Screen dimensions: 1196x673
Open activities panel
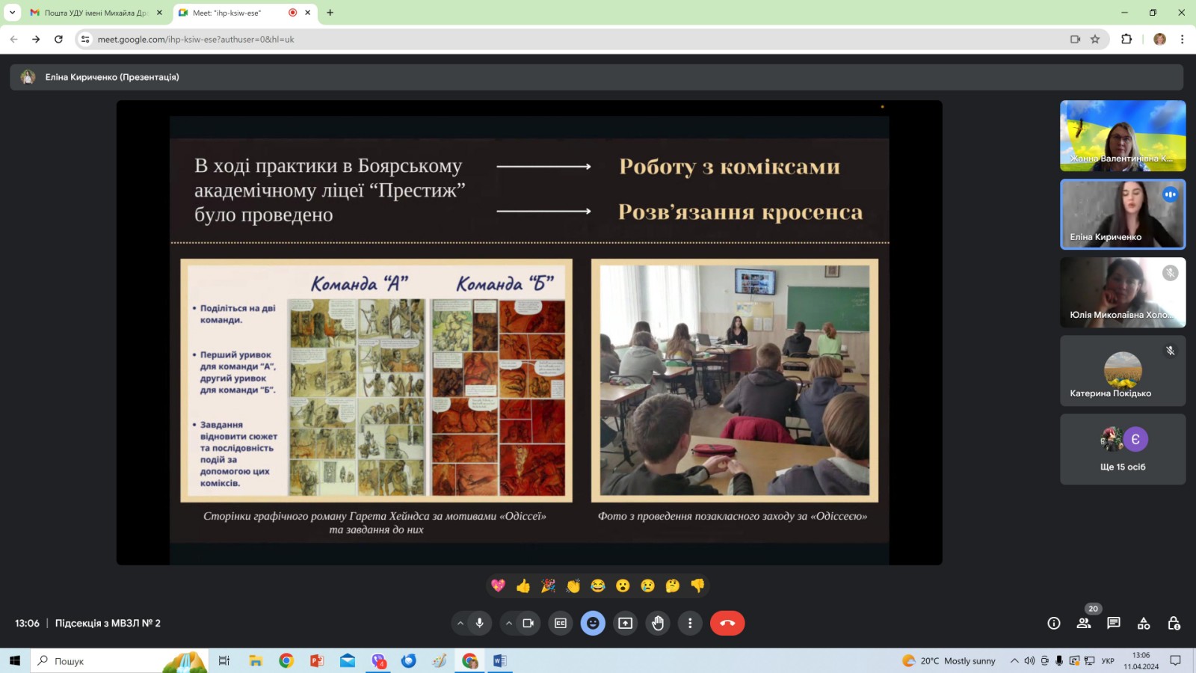(1144, 623)
